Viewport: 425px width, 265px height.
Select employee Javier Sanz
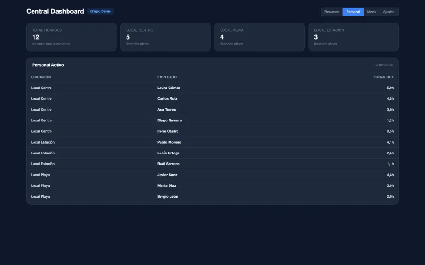coord(167,175)
